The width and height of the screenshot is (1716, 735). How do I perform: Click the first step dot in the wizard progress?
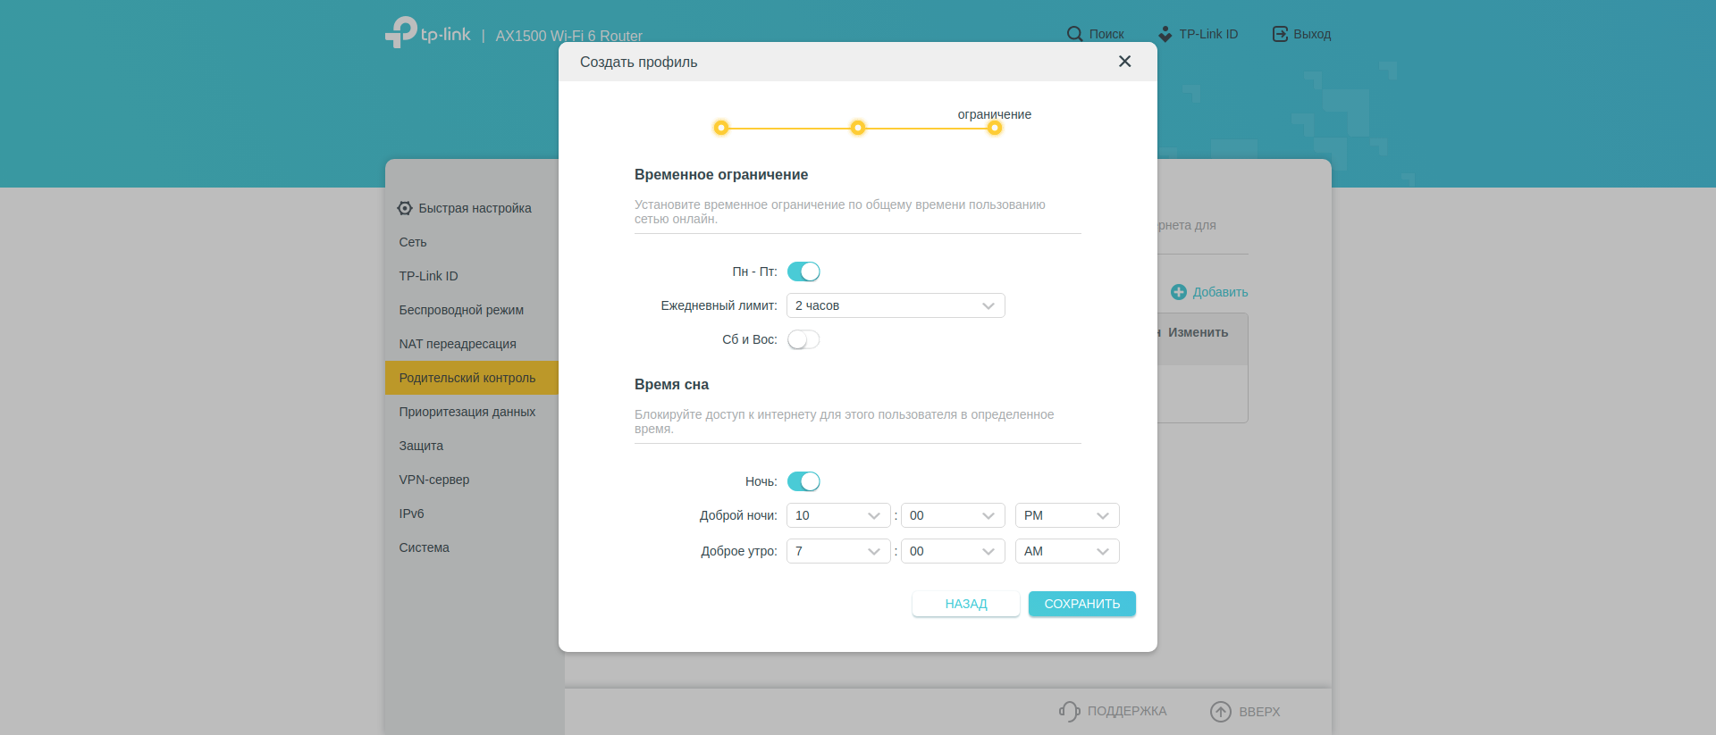tap(721, 128)
